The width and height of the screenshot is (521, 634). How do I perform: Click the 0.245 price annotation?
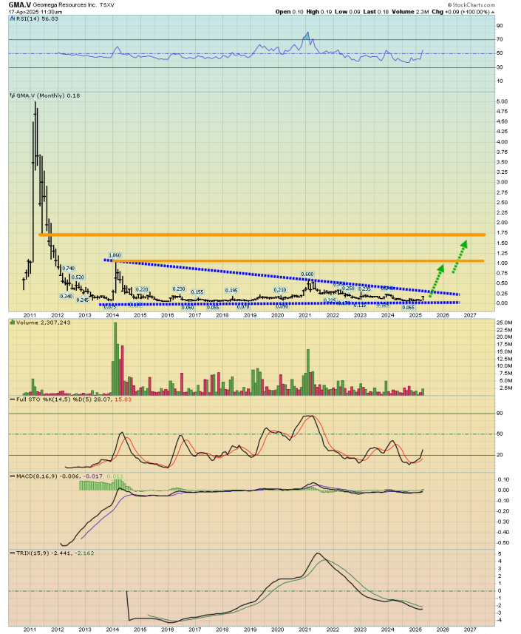click(x=82, y=300)
